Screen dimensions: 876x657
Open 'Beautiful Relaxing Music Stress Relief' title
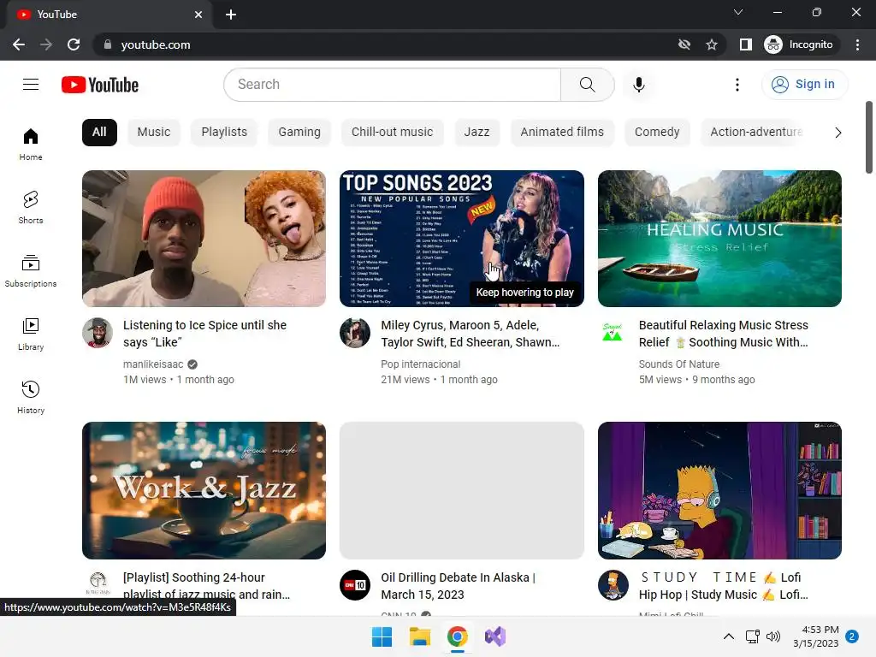click(724, 334)
